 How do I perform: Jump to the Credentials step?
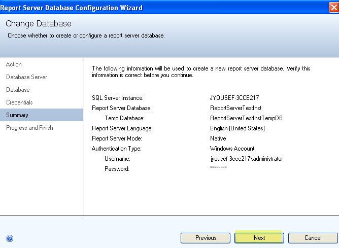pos(19,102)
